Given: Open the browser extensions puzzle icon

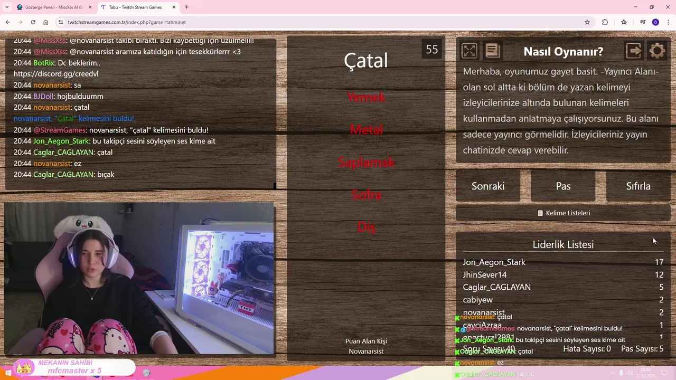Looking at the screenshot, I should pyautogui.click(x=605, y=22).
